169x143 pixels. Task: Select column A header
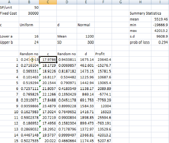(9, 2)
